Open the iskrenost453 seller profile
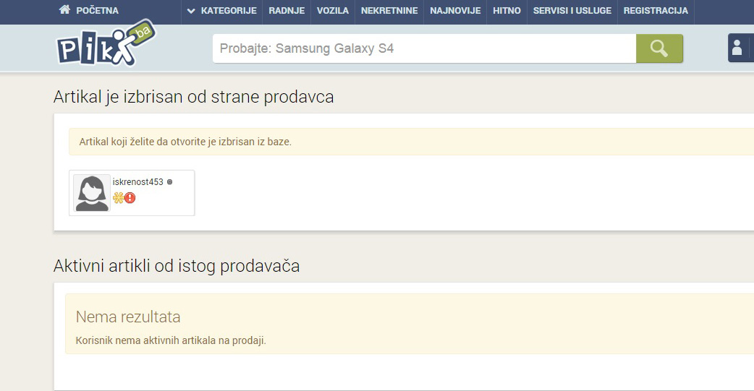This screenshot has height=391, width=754. coord(138,182)
